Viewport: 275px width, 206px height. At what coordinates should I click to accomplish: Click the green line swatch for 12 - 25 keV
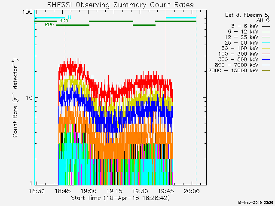click(x=266, y=37)
